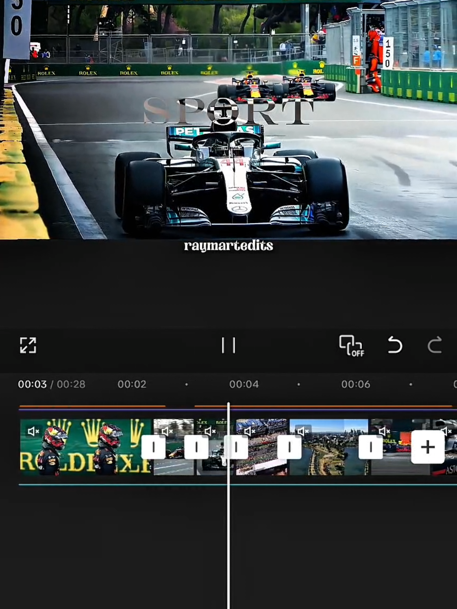This screenshot has width=457, height=609.
Task: Redo the last undone edit
Action: (435, 345)
